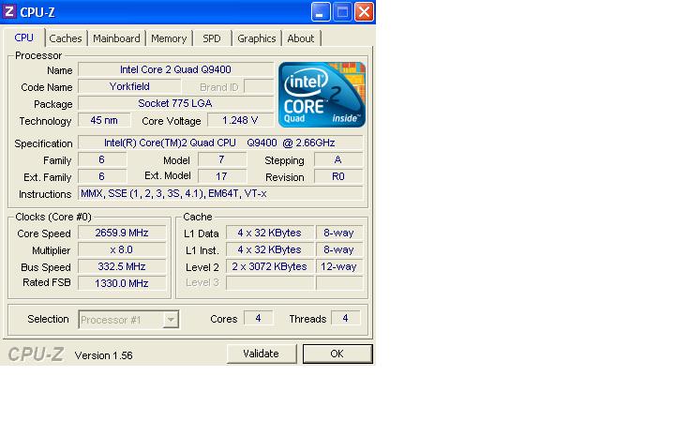Close the CPU-Z window
The image size is (675, 422).
click(364, 11)
